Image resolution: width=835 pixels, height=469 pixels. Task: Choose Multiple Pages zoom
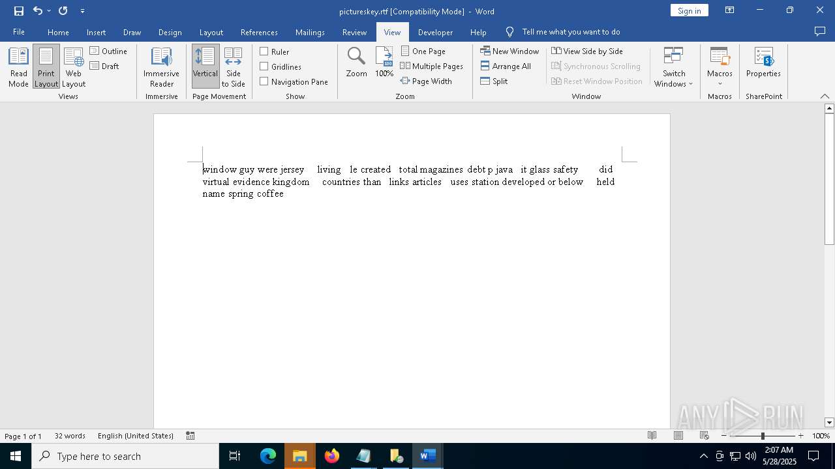coord(432,66)
